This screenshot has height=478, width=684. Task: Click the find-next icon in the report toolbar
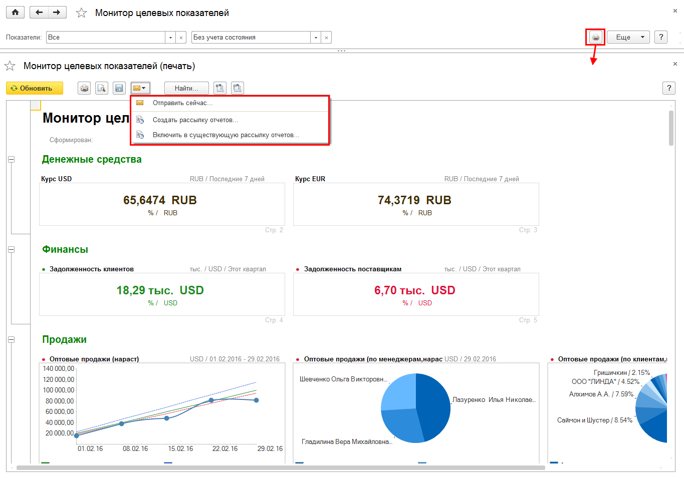[238, 88]
